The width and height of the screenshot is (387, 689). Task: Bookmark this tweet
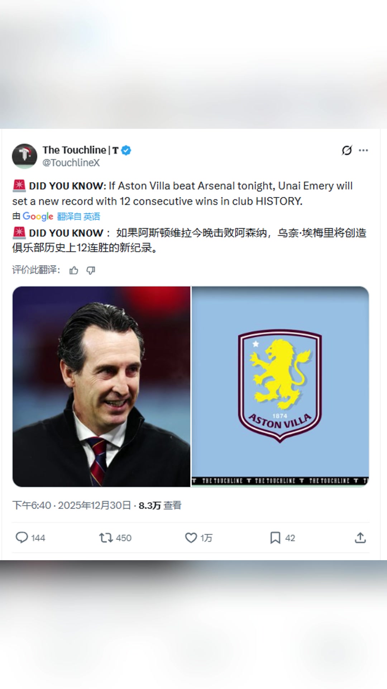click(x=275, y=538)
